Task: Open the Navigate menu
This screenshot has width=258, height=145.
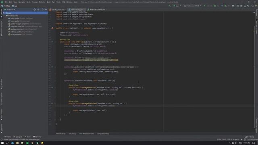Action: [22, 2]
